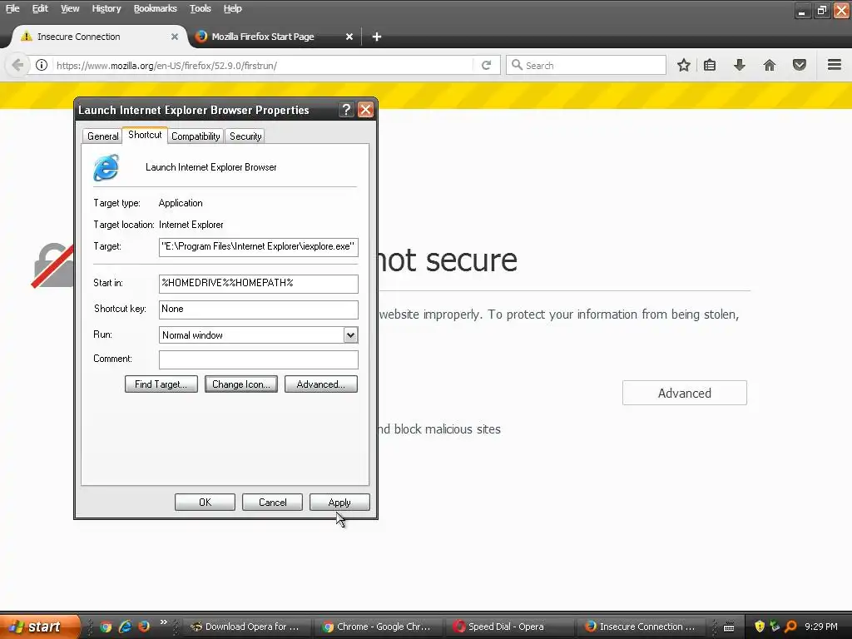Open the Bookmarks menu
Viewport: 852px width, 639px height.
156,8
